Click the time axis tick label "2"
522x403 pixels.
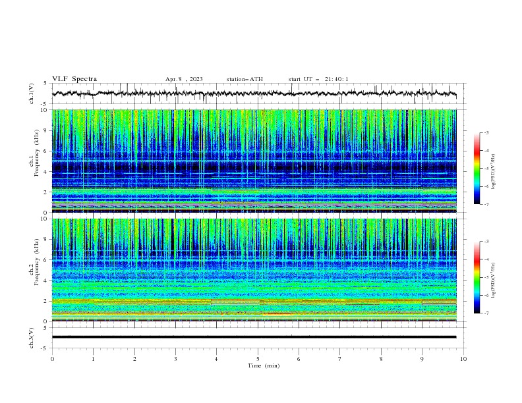click(134, 359)
